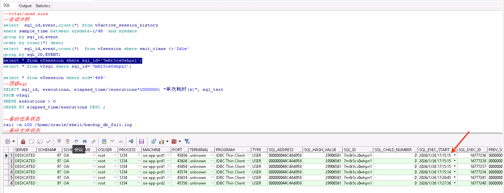Screen dimensions: 504x193
Task: Save results using the purple floppy disk icon
Action: coord(142,141)
